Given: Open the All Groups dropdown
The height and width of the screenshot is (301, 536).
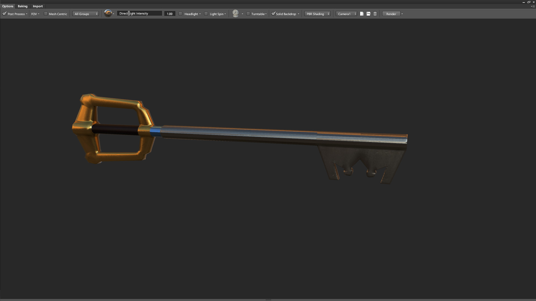Looking at the screenshot, I should pyautogui.click(x=85, y=13).
